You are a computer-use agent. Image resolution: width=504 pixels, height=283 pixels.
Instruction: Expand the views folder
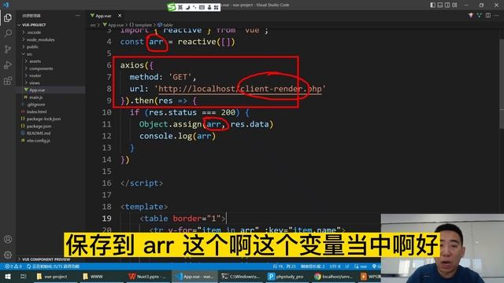tap(35, 83)
